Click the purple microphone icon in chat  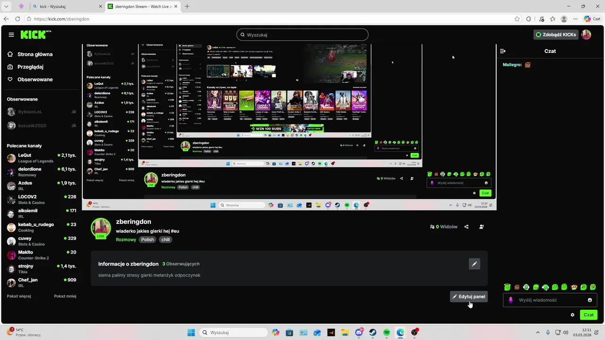point(510,300)
